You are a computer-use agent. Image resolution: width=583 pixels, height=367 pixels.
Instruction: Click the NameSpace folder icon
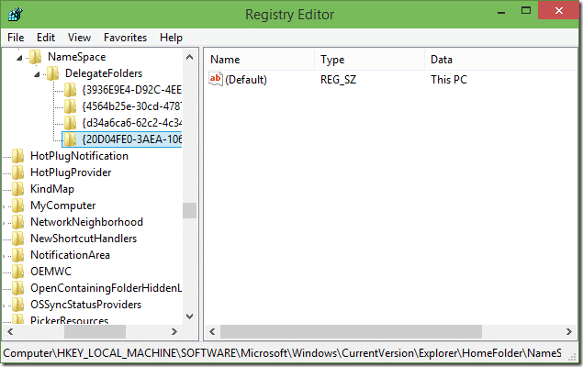pyautogui.click(x=35, y=57)
